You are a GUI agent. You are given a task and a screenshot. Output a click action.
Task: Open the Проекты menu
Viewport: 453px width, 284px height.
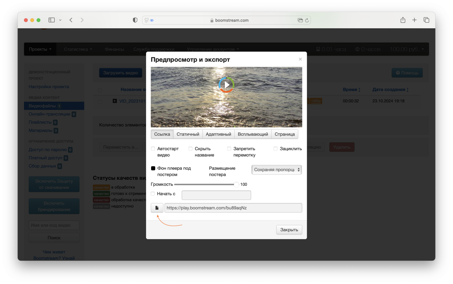40,49
